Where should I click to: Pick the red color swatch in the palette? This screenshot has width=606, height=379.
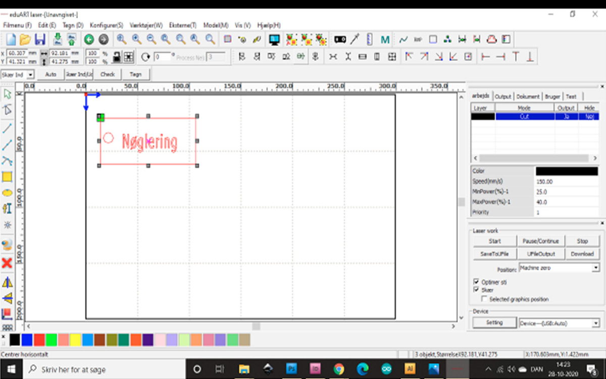coord(39,340)
